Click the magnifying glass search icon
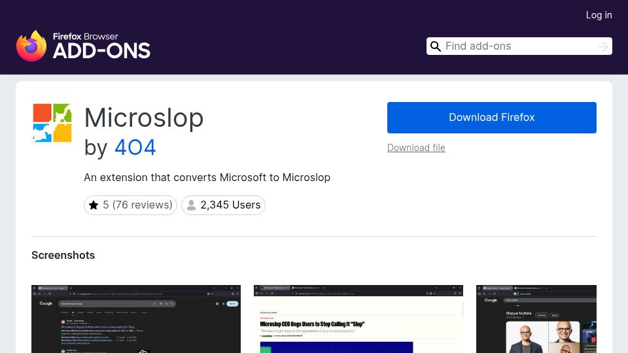 (436, 46)
